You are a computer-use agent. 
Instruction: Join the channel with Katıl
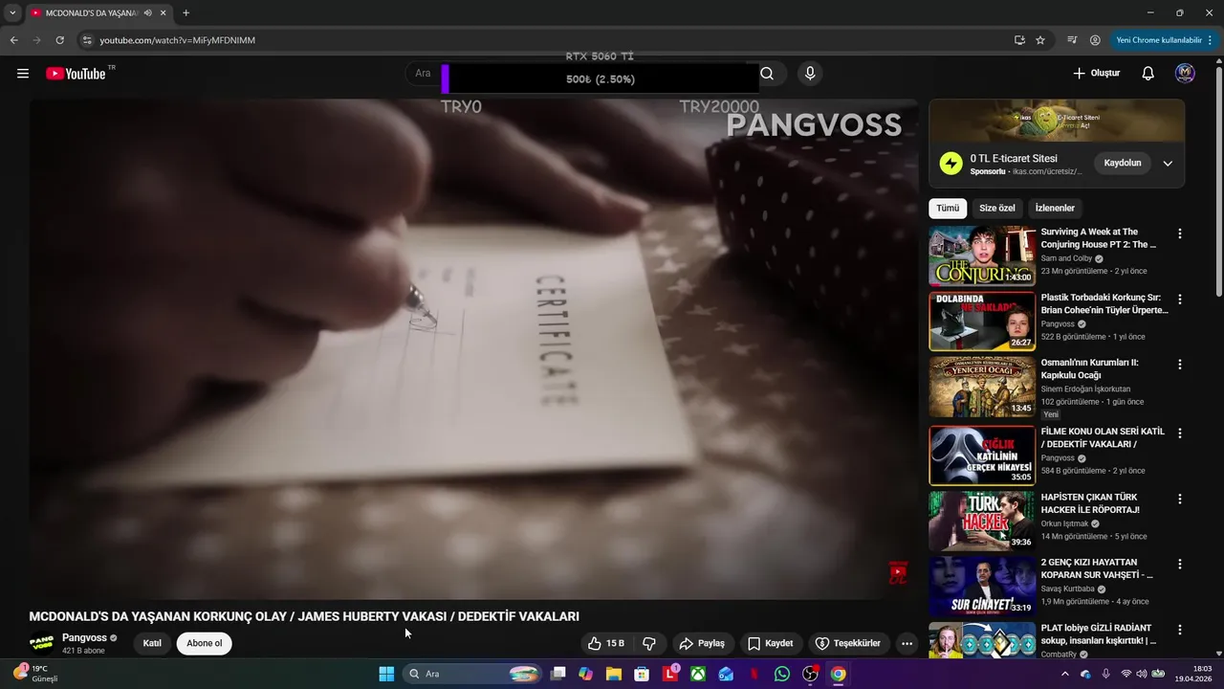[x=152, y=643]
